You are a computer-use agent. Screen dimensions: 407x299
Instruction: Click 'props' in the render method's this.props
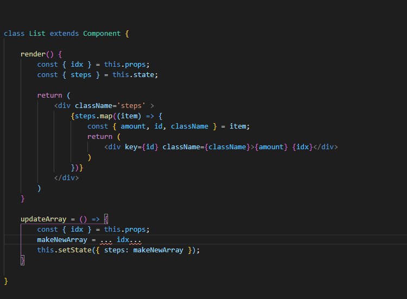(x=135, y=65)
